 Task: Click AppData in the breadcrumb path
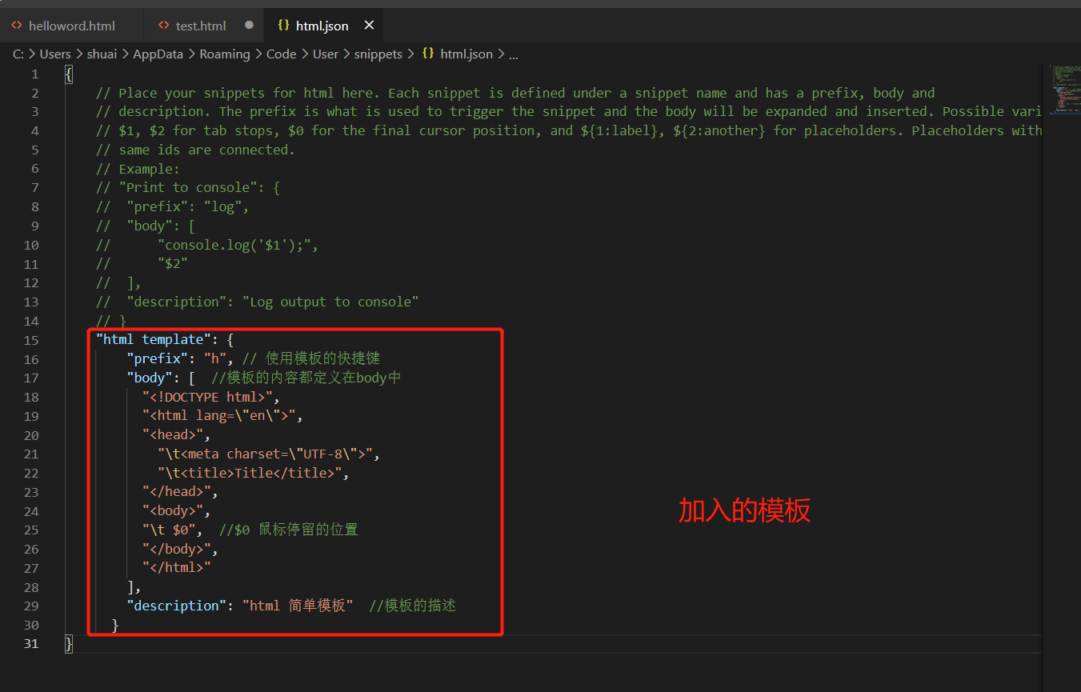pos(158,54)
